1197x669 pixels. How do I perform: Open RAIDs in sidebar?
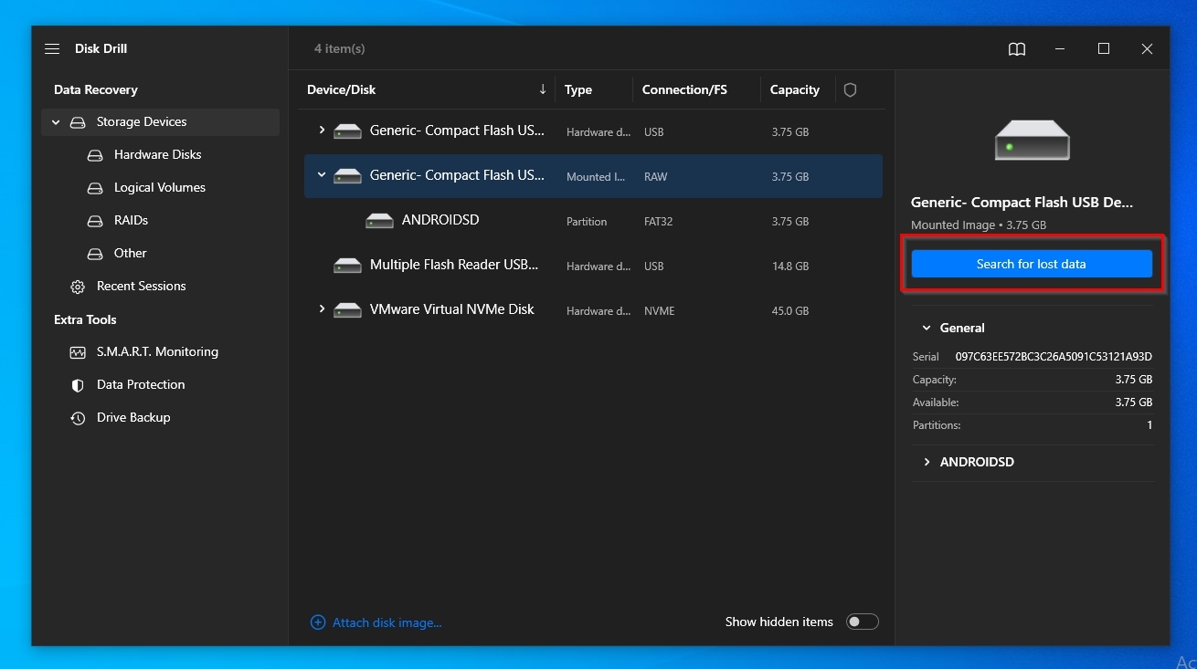pyautogui.click(x=131, y=221)
